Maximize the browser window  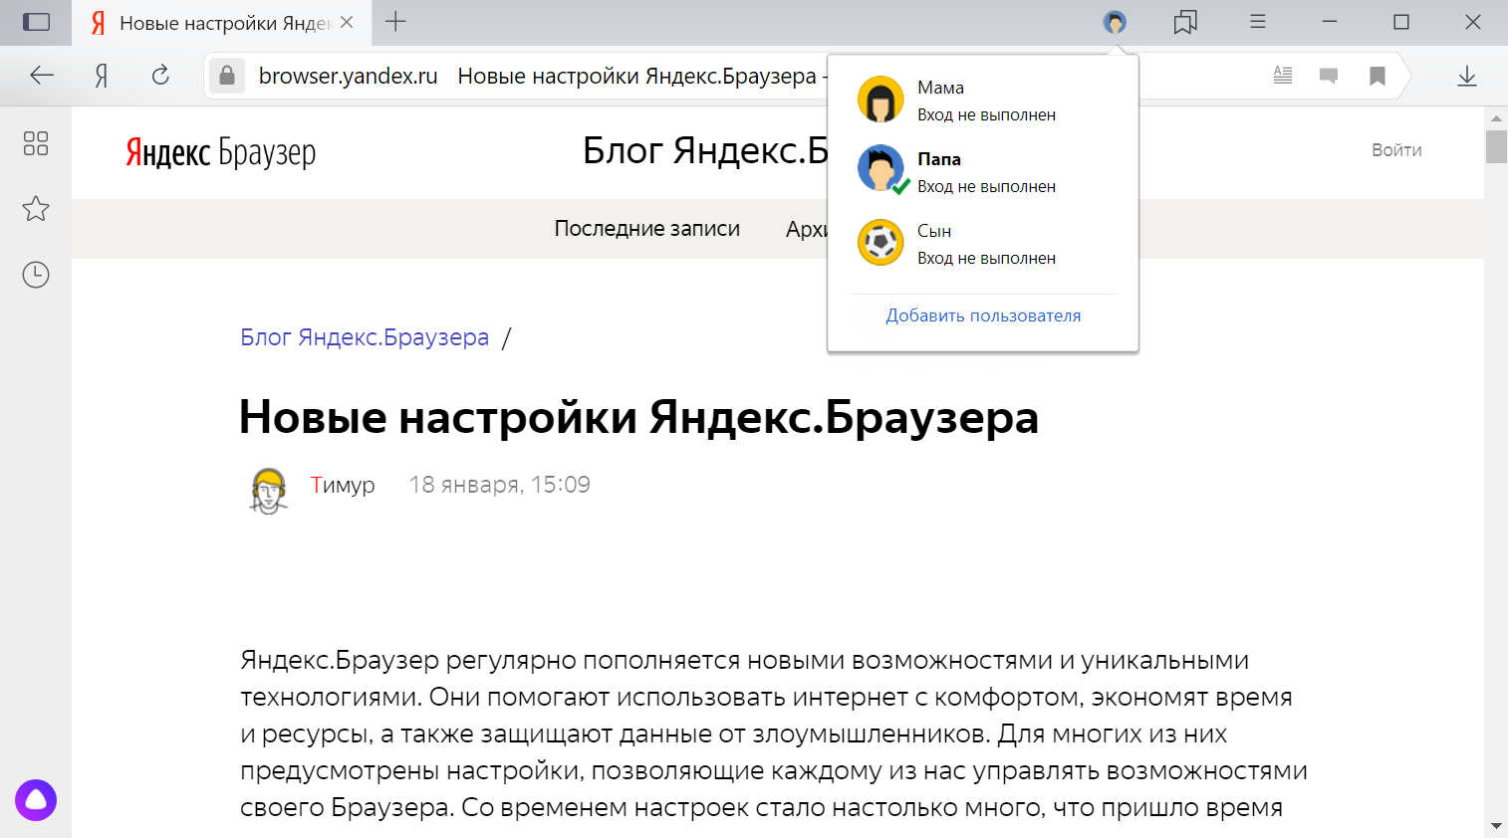click(1401, 22)
